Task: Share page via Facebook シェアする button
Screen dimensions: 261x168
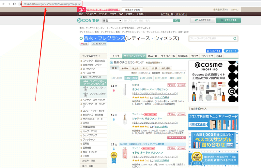Action: 214,51
